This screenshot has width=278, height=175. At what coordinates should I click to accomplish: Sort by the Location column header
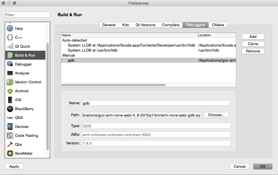click(216, 35)
